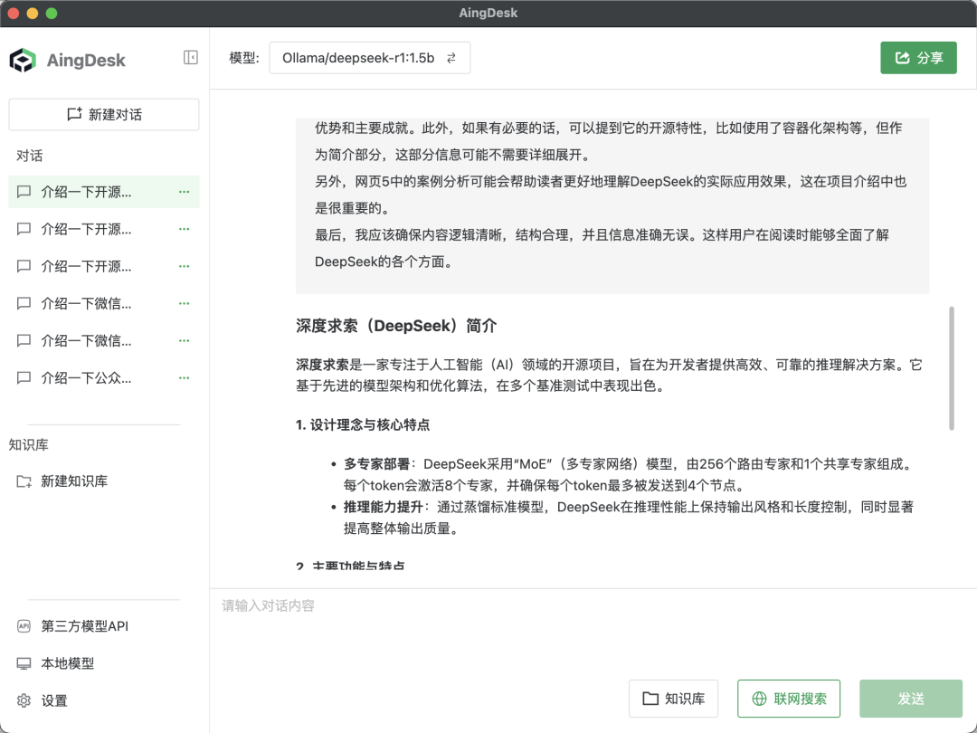Click the AingDesk logo icon
The width and height of the screenshot is (977, 733).
coord(23,61)
